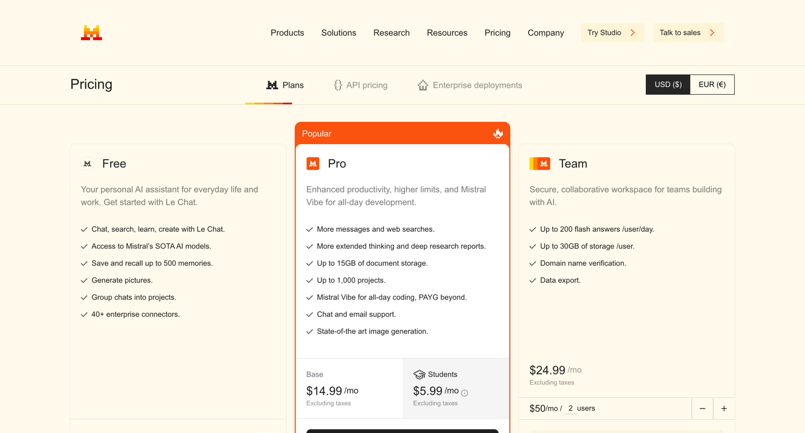The width and height of the screenshot is (805, 433).
Task: Click checkmark beside 'More messages and web searches.'
Action: tap(310, 230)
